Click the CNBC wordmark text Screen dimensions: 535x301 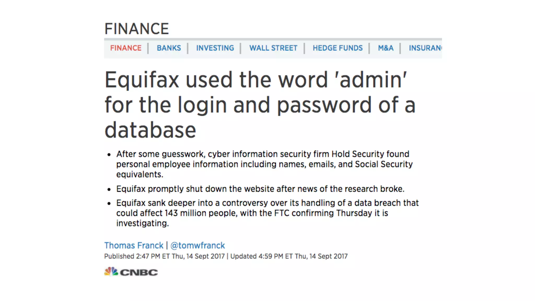coord(139,273)
